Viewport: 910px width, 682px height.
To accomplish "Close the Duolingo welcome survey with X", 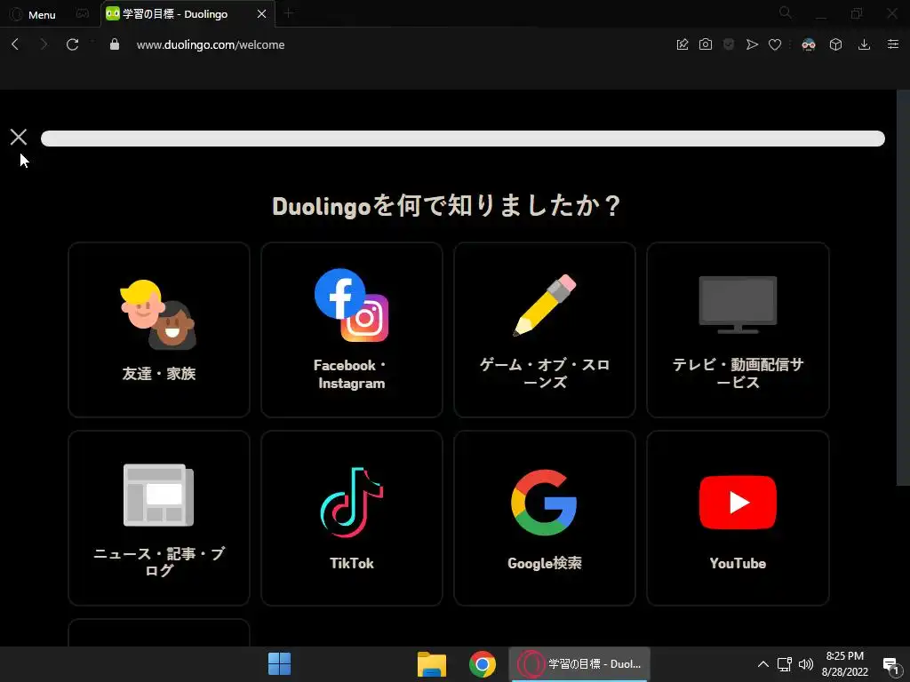I will click(x=19, y=137).
